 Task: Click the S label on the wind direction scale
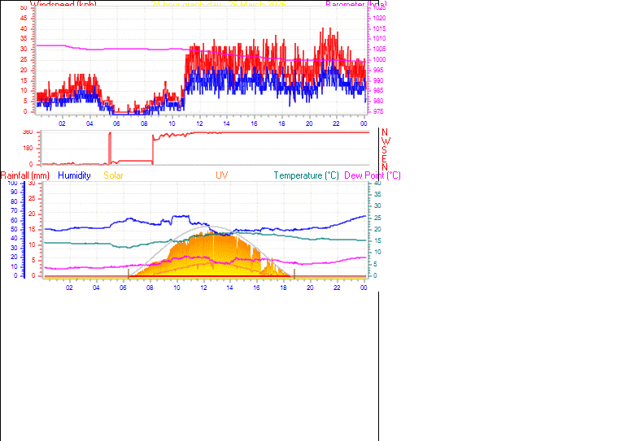point(385,149)
